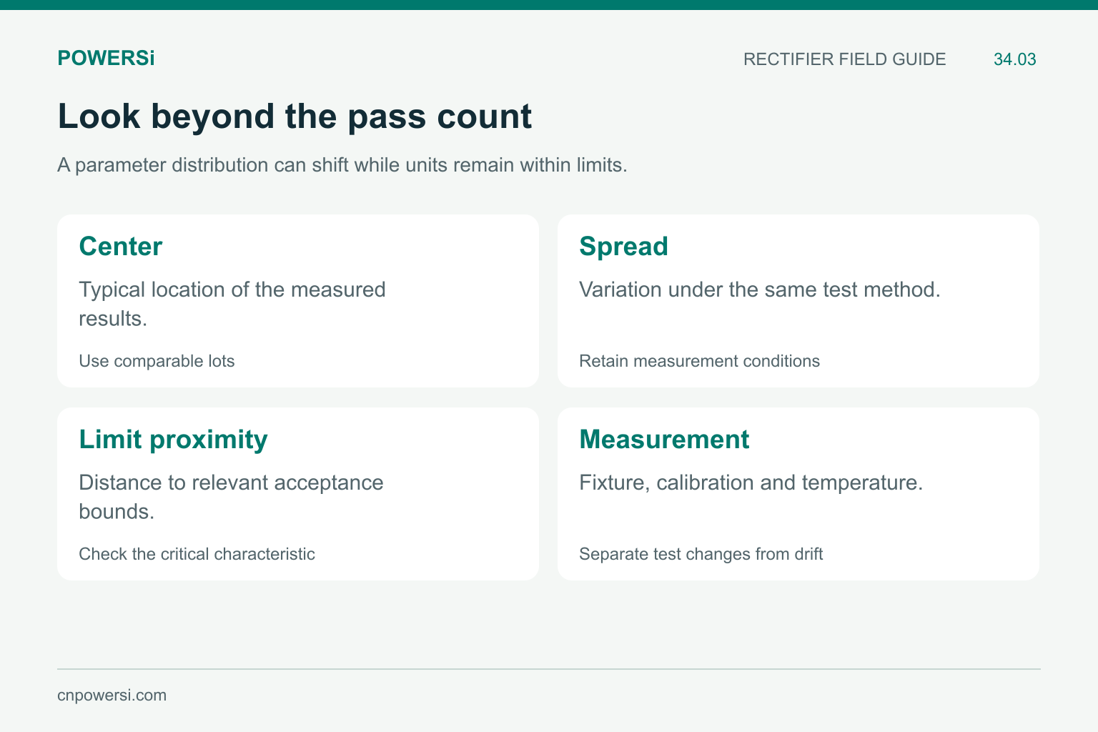Select the Limit proximity card title
The image size is (1098, 732).
[x=173, y=440]
